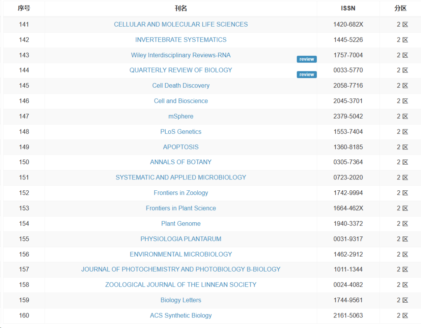Select ISSN 0031-9317 cell
Screen dimensions: 421x328
point(348,239)
